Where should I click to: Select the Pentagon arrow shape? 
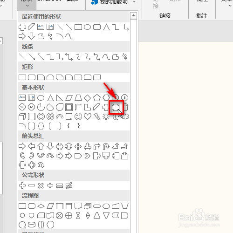coord(78,156)
